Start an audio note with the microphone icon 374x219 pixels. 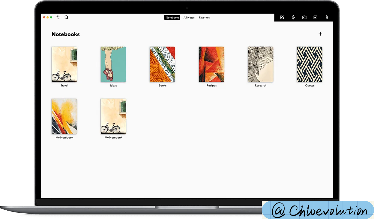[293, 17]
